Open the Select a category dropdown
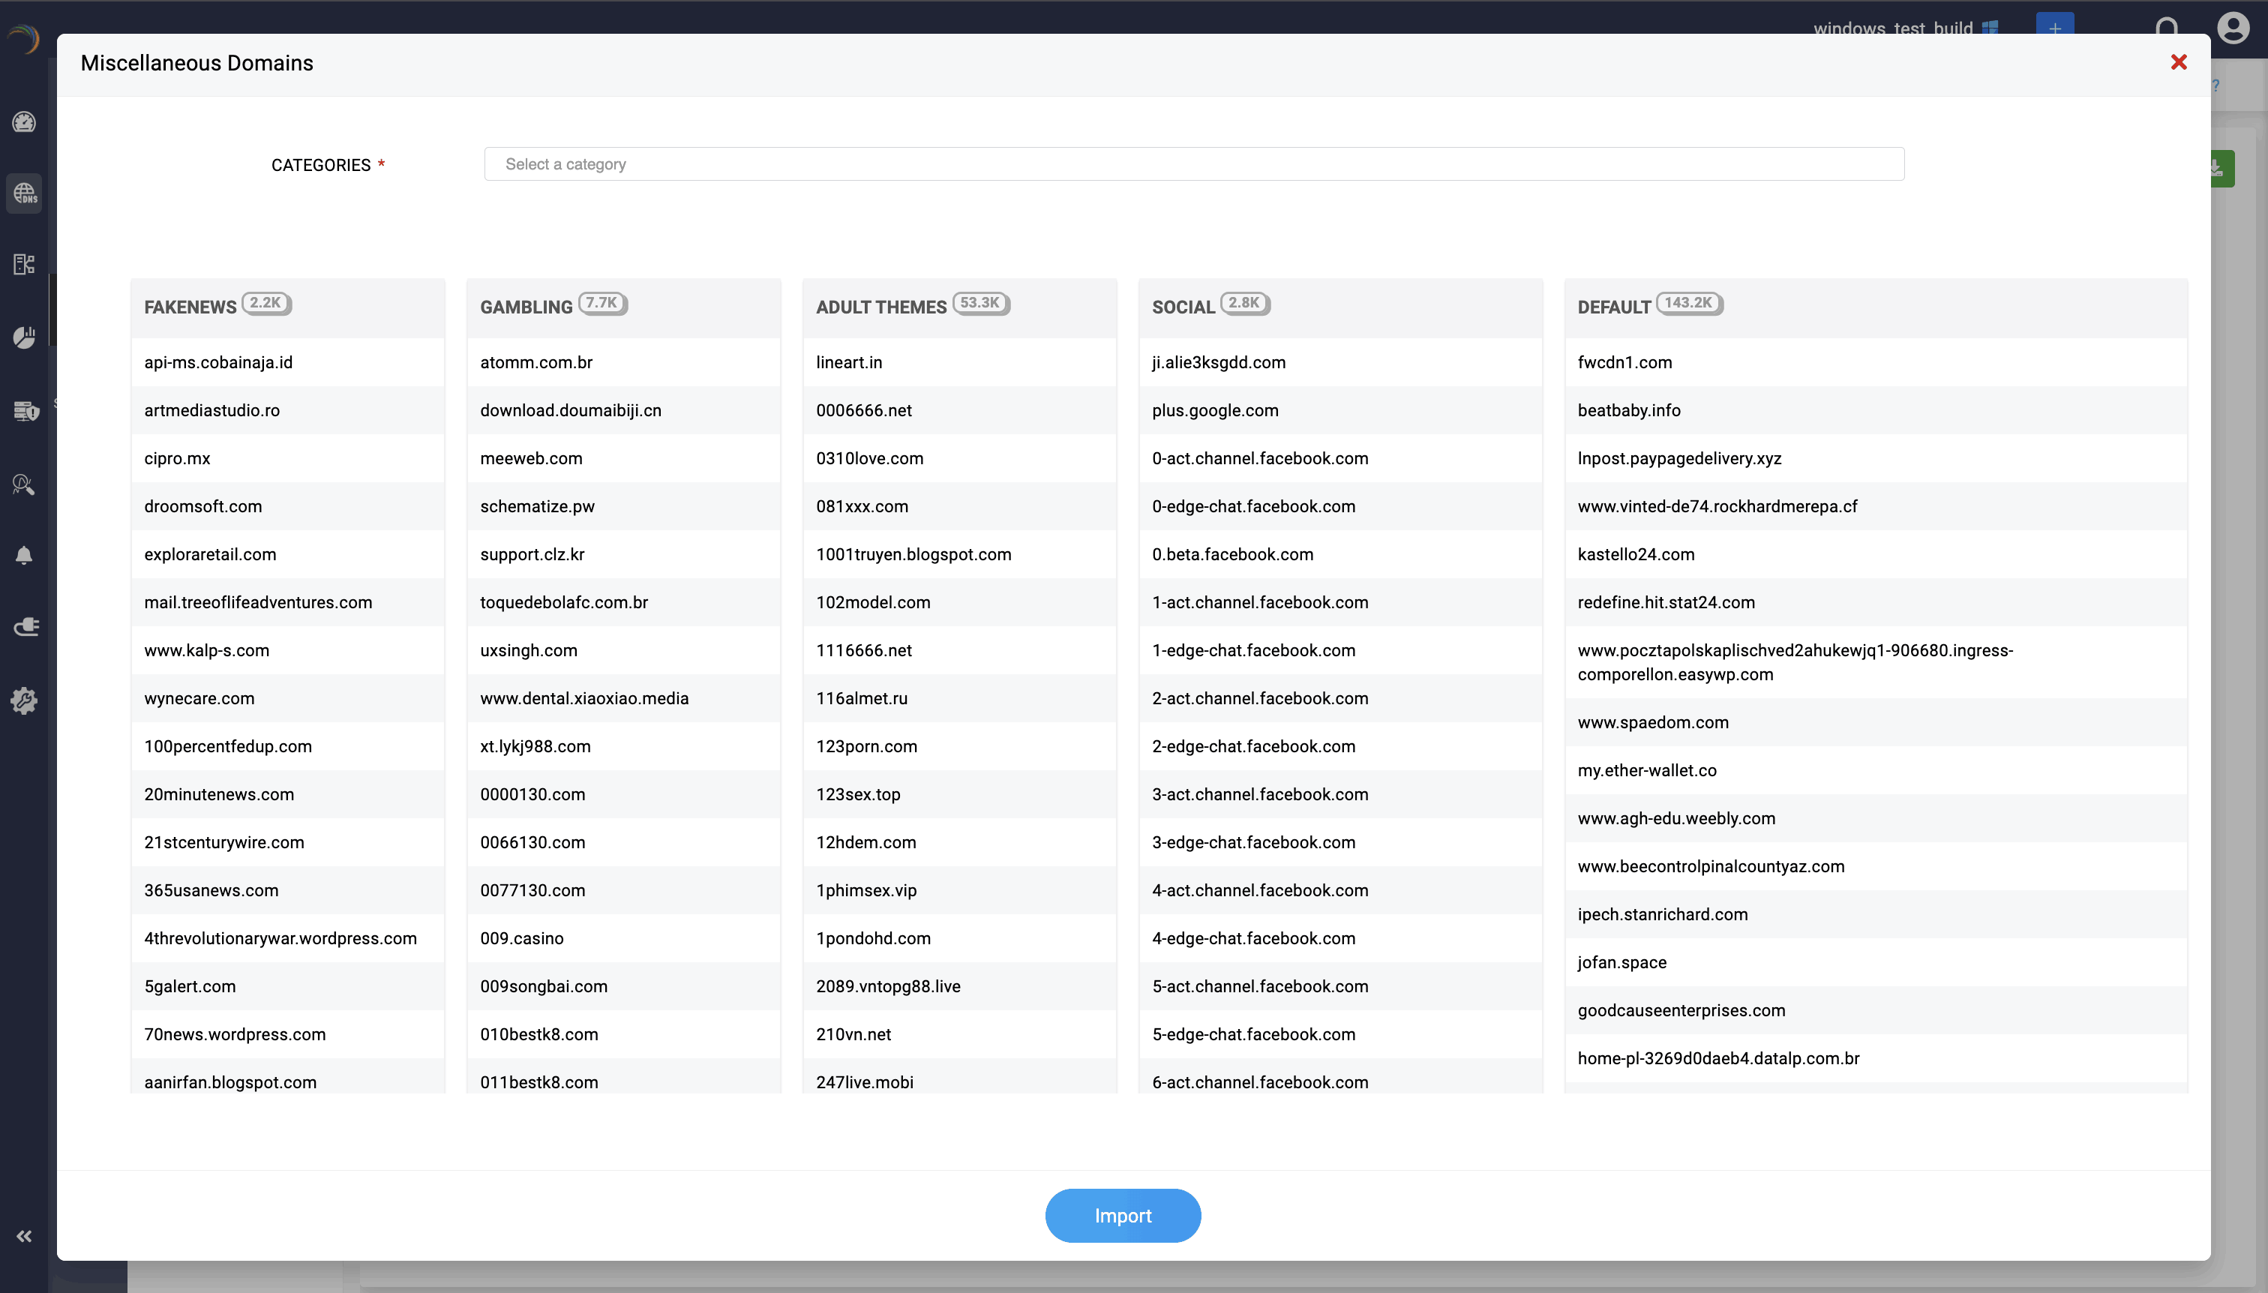The height and width of the screenshot is (1293, 2268). [x=1193, y=164]
